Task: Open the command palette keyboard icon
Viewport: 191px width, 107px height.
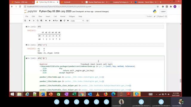Action: point(87,21)
